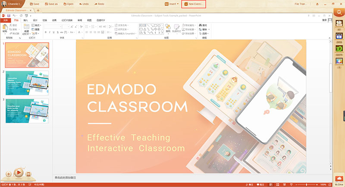The image size is (345, 187).
Task: Click the slide sorter view icon
Action: pyautogui.click(x=278, y=184)
